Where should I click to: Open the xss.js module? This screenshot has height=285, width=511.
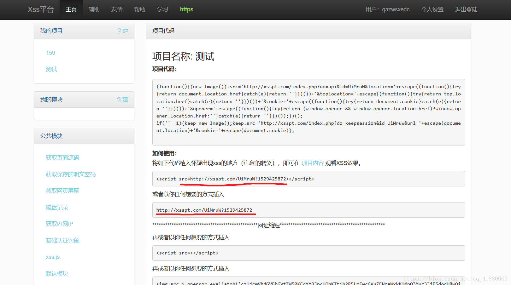(53, 257)
